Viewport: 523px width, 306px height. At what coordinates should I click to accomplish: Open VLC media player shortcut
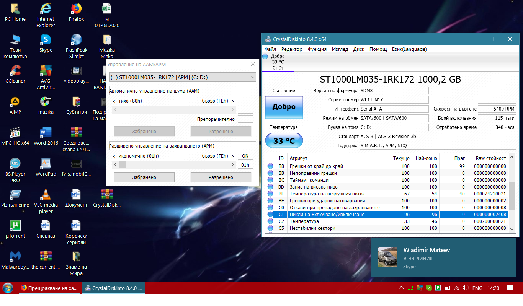tap(46, 195)
